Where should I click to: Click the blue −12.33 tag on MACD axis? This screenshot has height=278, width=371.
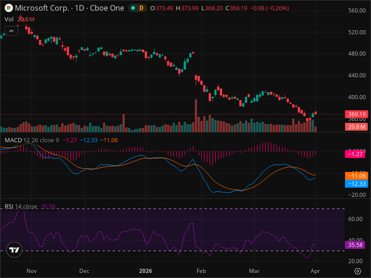point(357,183)
